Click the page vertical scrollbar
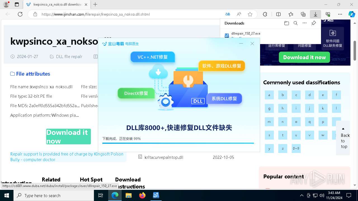 (355, 50)
